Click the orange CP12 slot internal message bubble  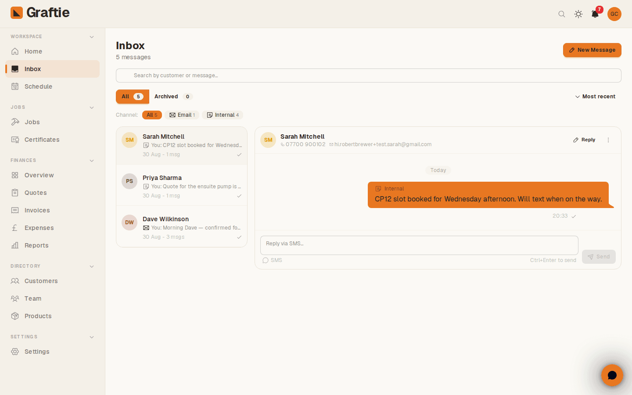[488, 195]
